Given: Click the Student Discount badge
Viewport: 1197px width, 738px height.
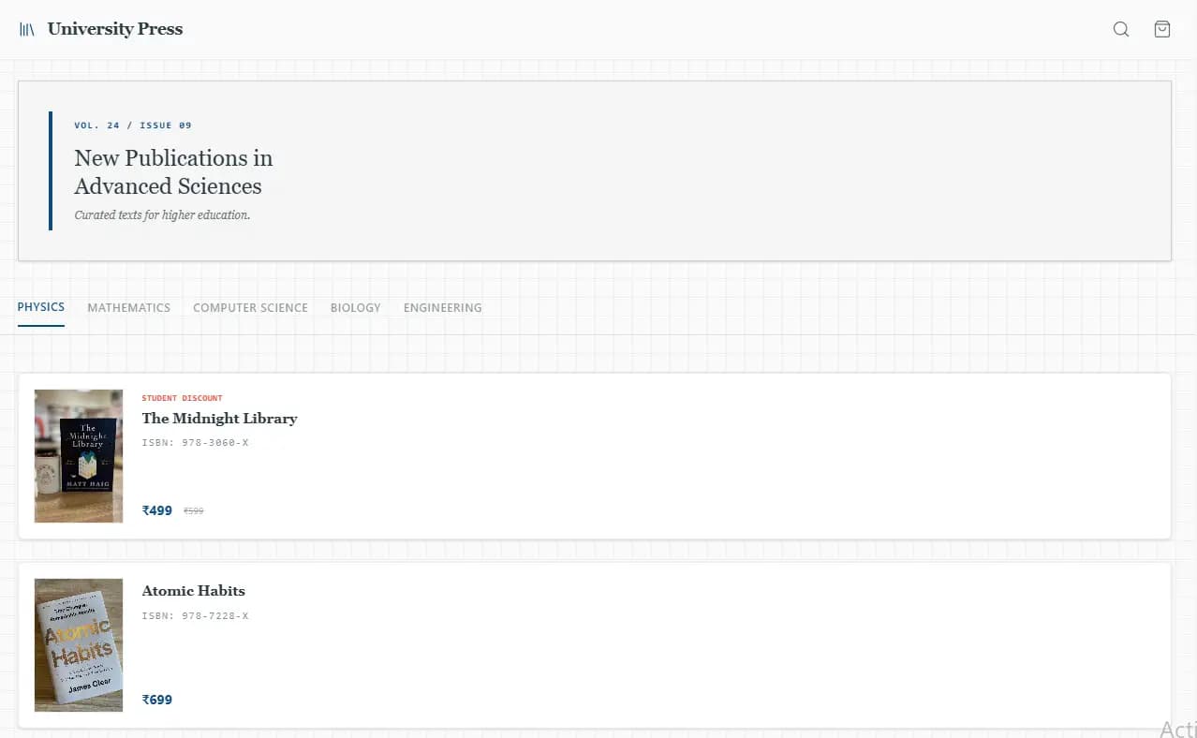Looking at the screenshot, I should pos(183,398).
